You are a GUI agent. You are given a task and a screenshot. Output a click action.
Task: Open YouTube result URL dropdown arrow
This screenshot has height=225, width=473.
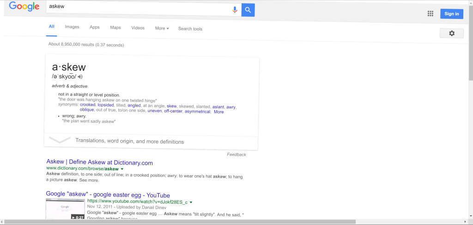[191, 202]
